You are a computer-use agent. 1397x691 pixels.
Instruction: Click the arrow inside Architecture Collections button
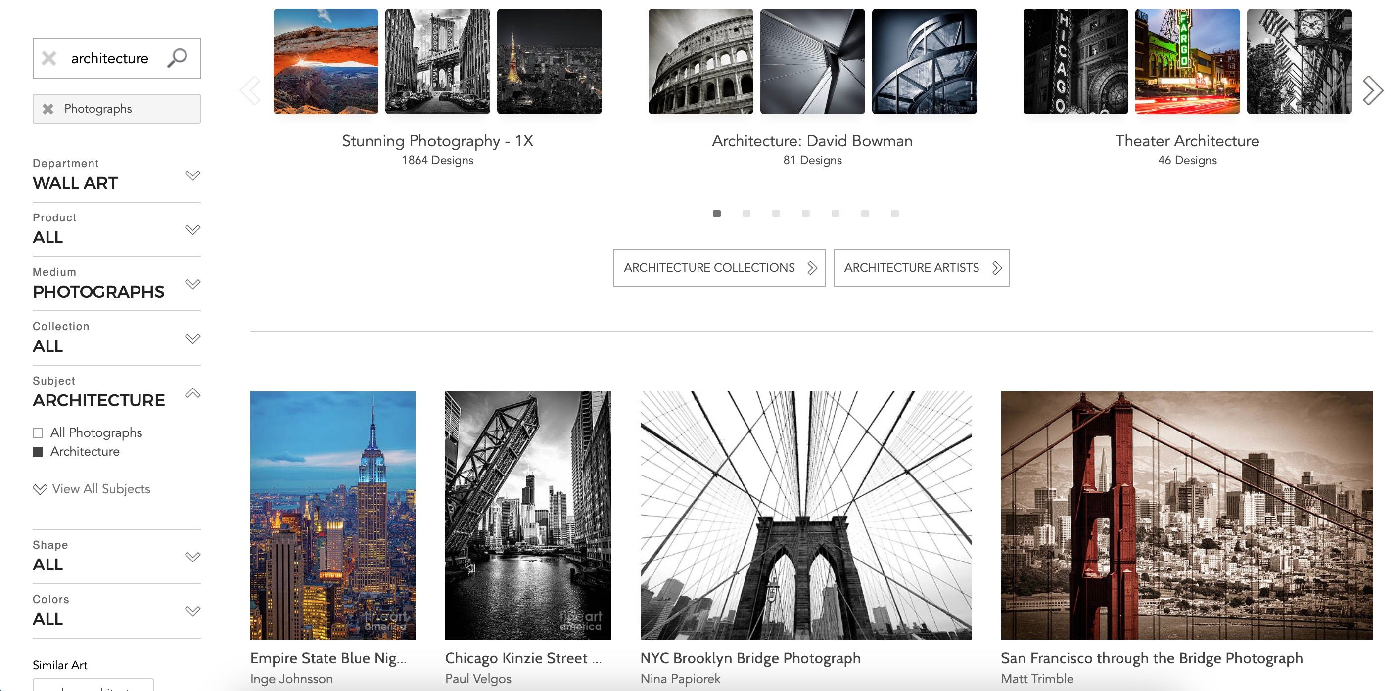[x=812, y=267]
